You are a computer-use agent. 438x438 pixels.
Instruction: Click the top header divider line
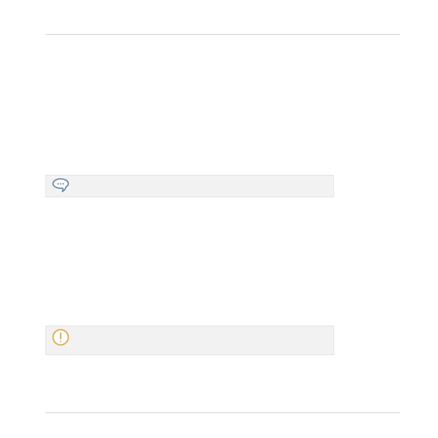[223, 34]
